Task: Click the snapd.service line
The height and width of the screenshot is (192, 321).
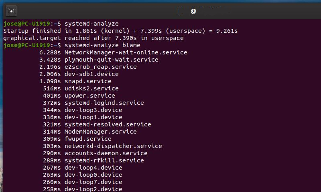Action: tap(75, 81)
